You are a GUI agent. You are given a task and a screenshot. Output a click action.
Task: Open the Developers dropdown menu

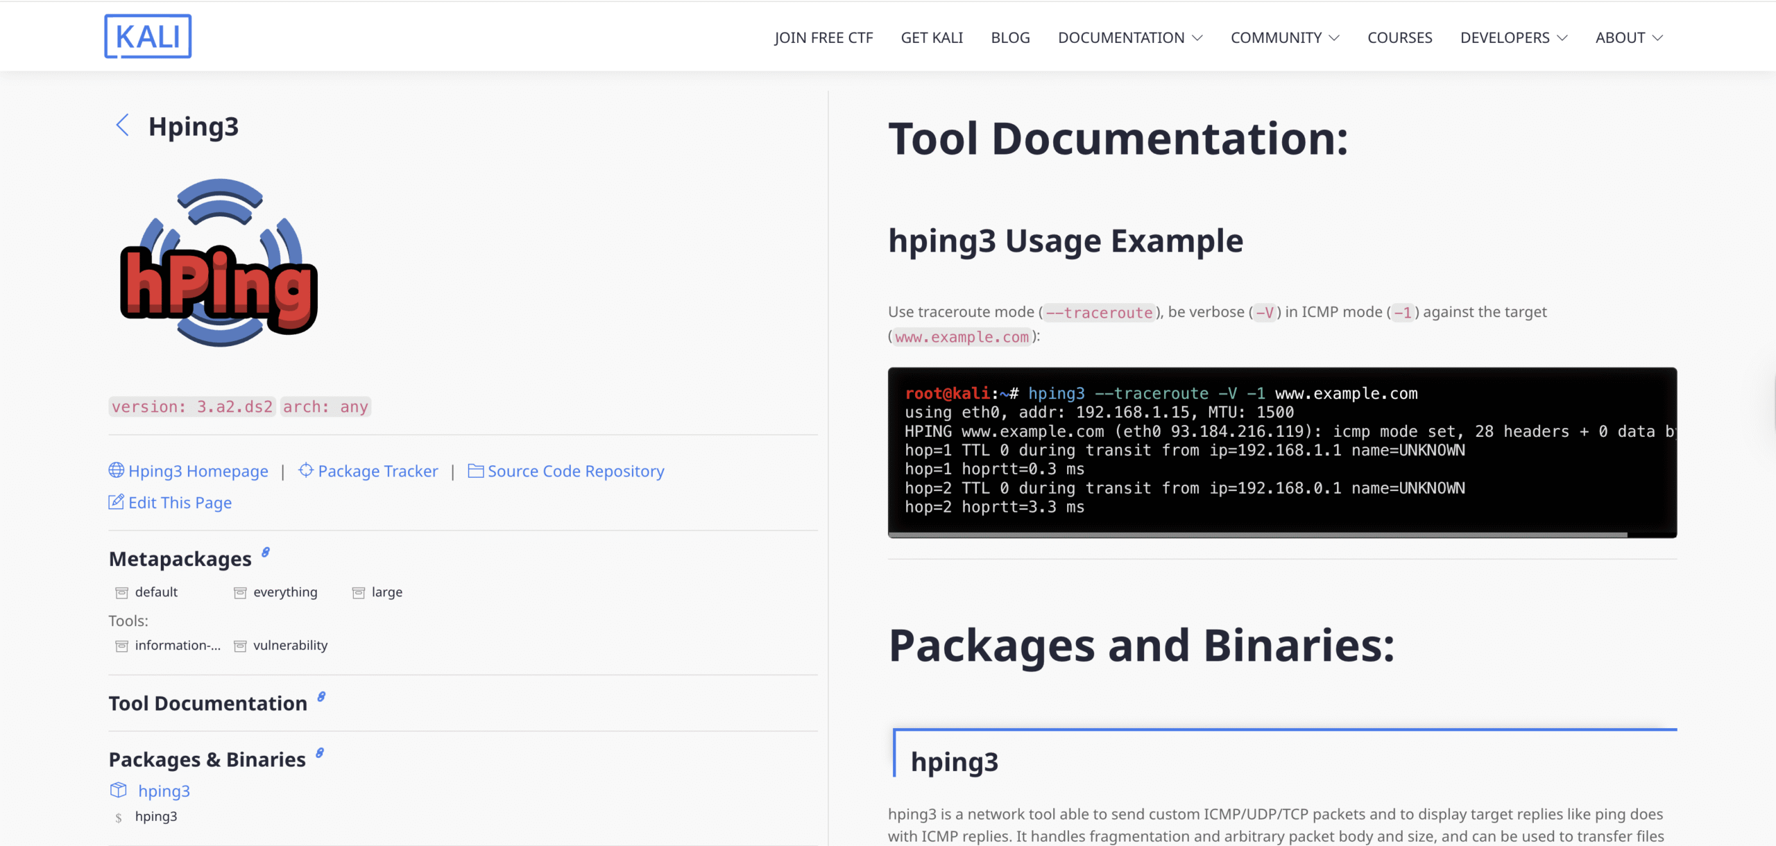pos(1513,37)
